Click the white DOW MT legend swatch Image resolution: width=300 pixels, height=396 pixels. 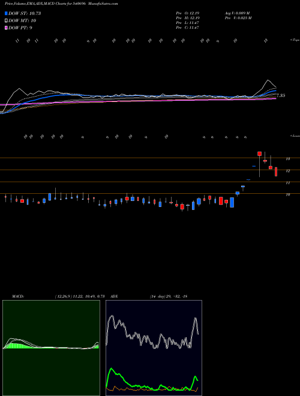[7, 21]
